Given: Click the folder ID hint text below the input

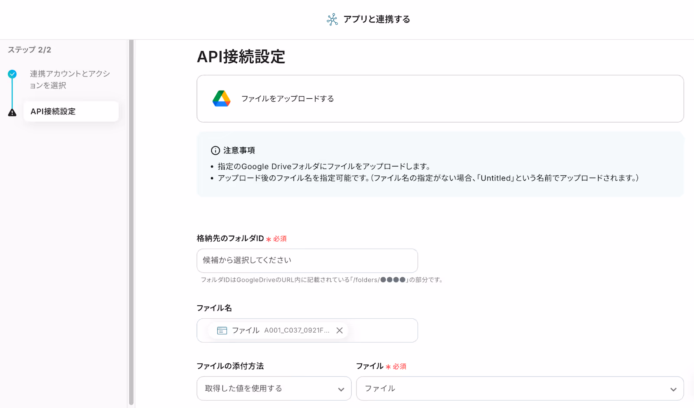Looking at the screenshot, I should [x=322, y=280].
